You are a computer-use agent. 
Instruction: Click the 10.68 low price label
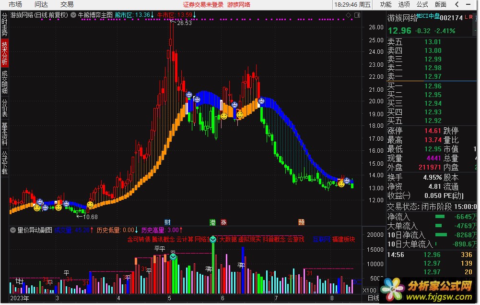pyautogui.click(x=90, y=217)
